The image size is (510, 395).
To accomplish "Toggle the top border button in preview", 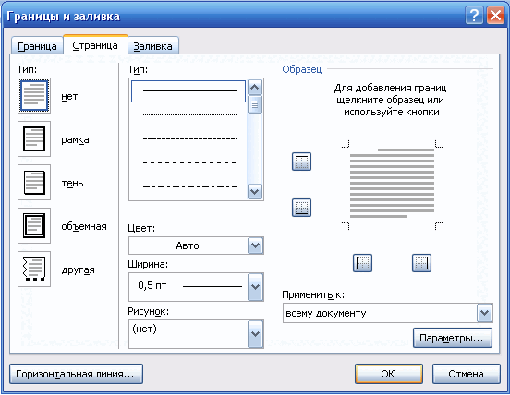I will point(301,162).
